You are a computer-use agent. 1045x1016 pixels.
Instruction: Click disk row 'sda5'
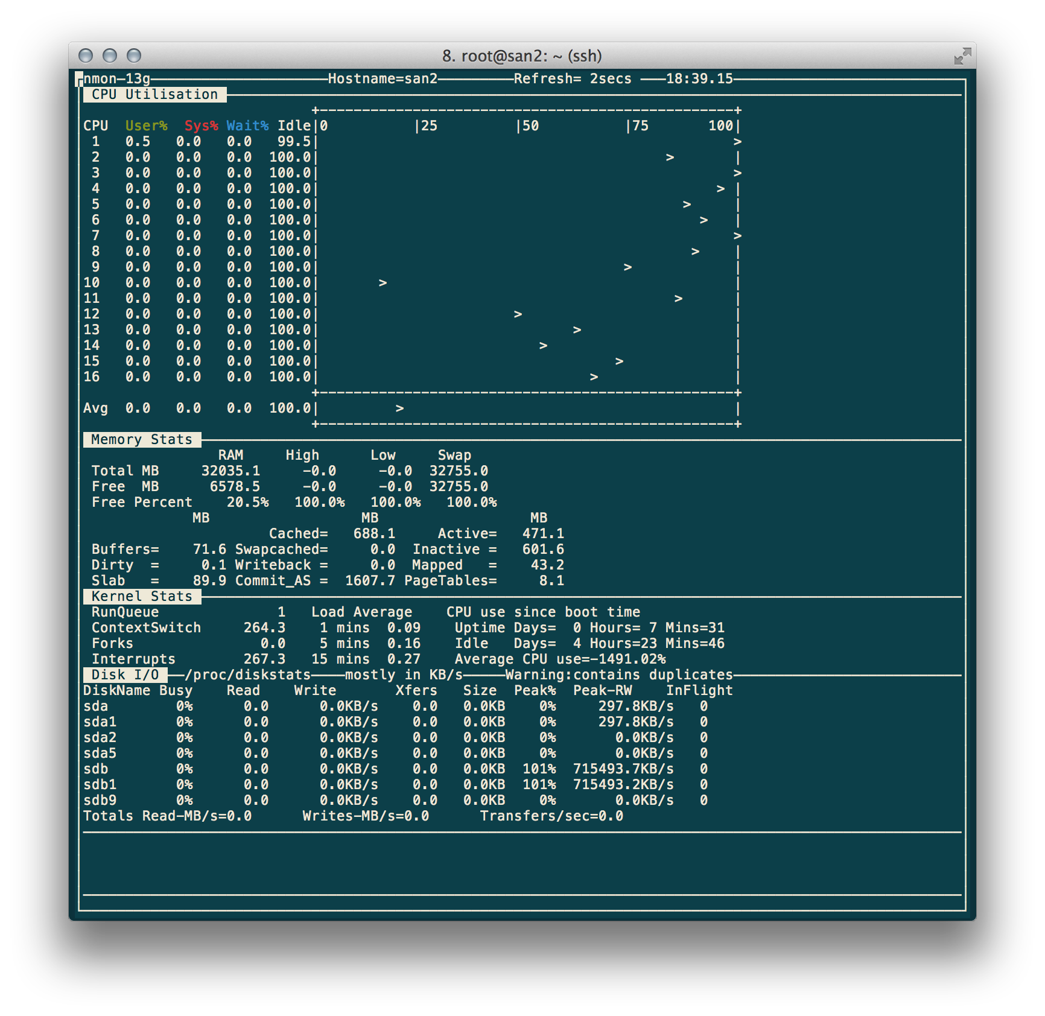[x=396, y=753]
